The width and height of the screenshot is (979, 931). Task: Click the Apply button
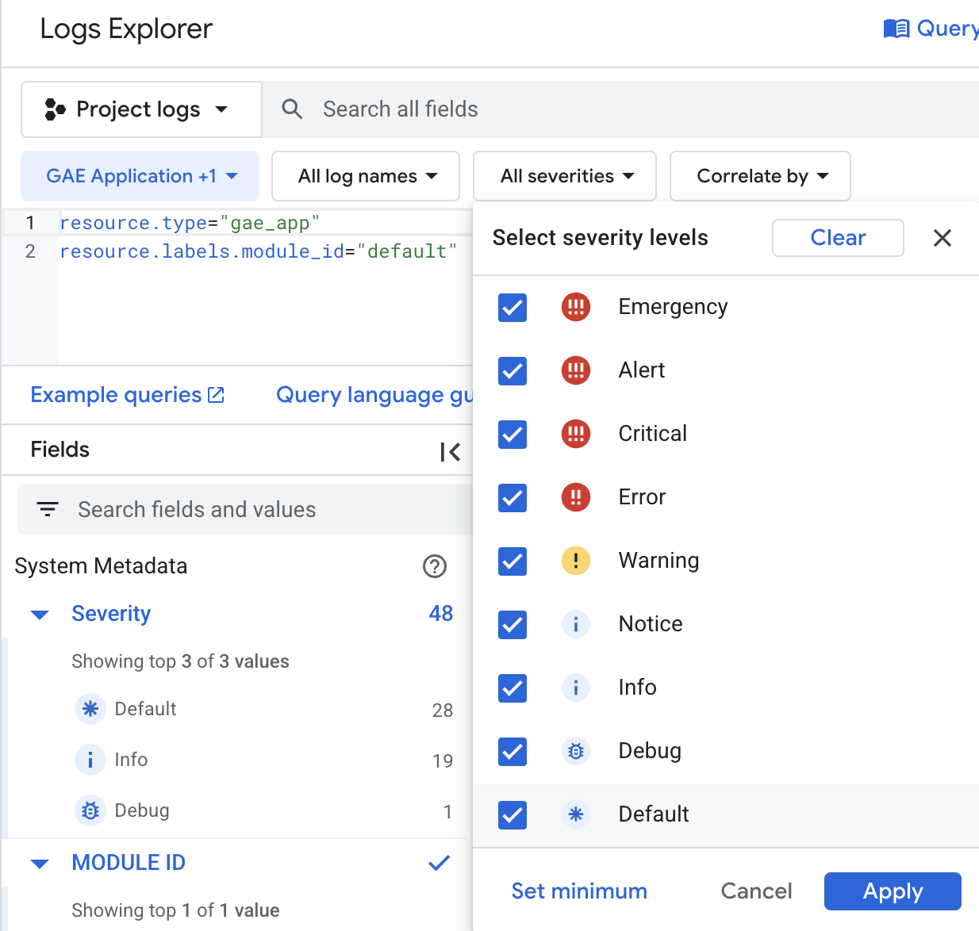(x=893, y=891)
